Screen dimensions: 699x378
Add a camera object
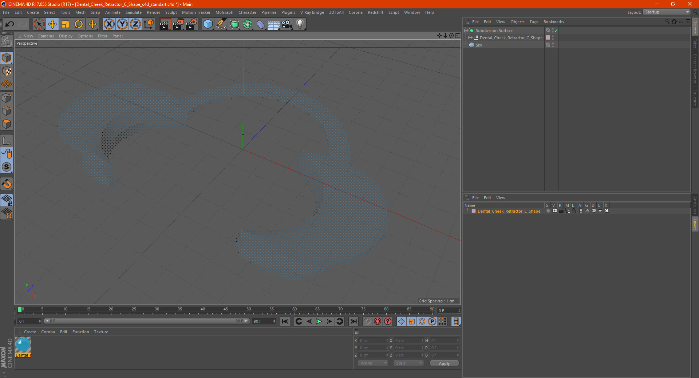pyautogui.click(x=287, y=24)
